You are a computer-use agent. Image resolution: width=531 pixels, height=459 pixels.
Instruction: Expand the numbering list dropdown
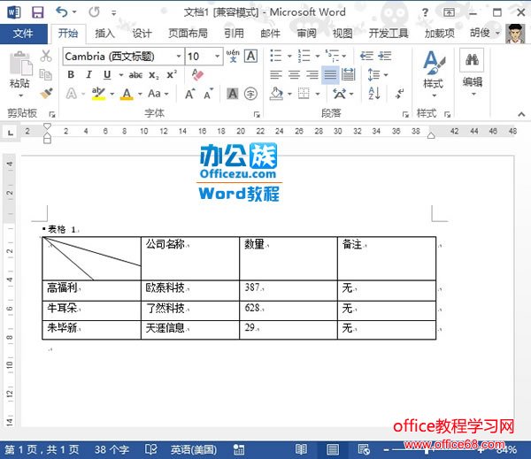tap(318, 56)
